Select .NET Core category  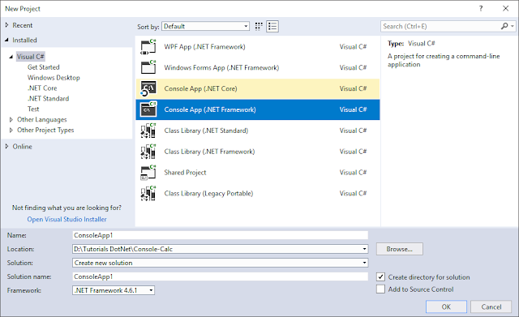tap(42, 88)
